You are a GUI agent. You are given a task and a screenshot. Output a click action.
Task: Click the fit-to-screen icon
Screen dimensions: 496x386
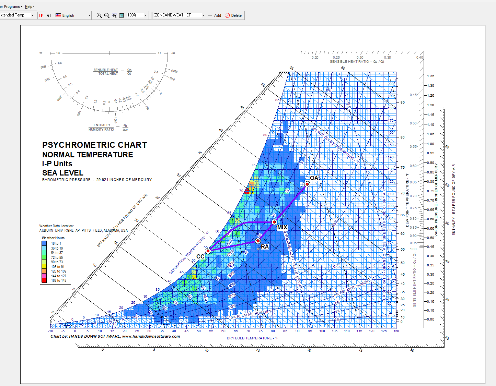(x=122, y=15)
